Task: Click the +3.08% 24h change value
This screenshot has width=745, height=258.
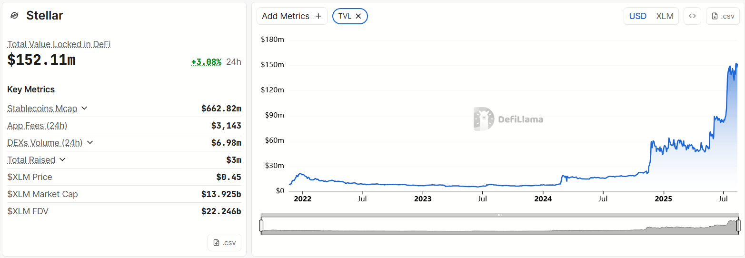Action: pyautogui.click(x=206, y=62)
